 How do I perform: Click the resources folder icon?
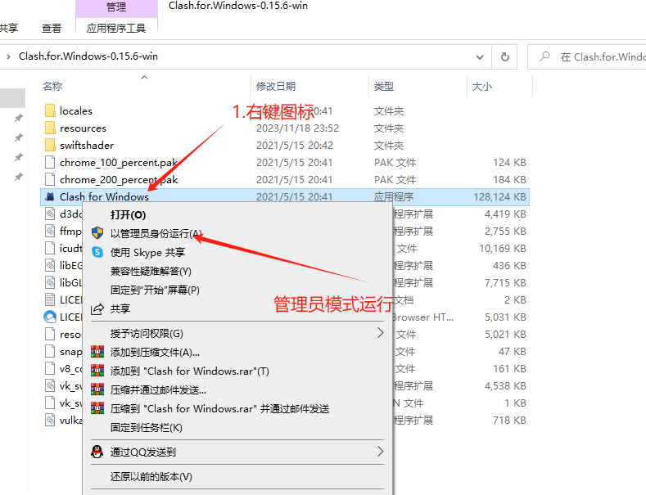(x=50, y=128)
